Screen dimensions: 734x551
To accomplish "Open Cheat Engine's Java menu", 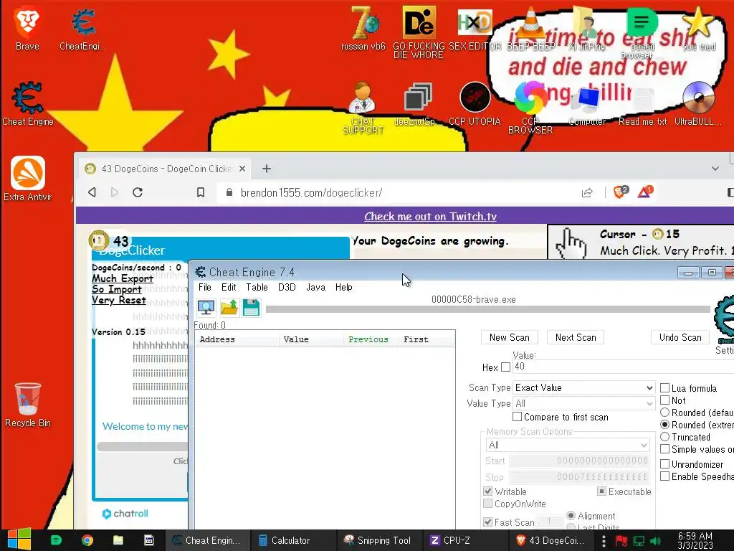I will [x=316, y=287].
